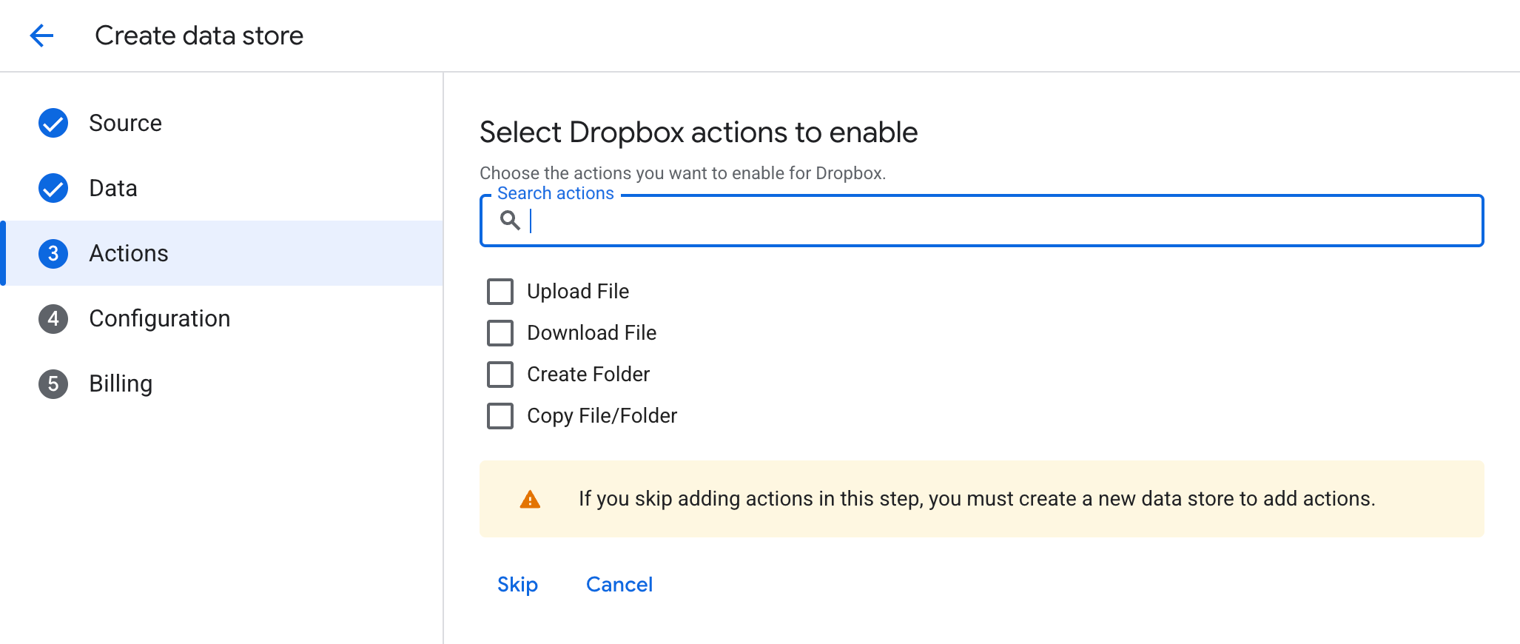Click the orange warning triangle icon
The width and height of the screenshot is (1520, 644).
(x=530, y=500)
